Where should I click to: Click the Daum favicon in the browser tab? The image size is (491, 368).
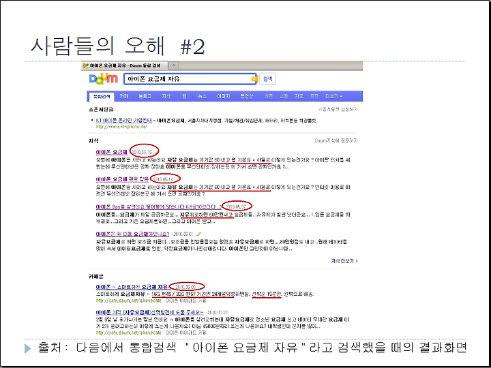point(85,65)
